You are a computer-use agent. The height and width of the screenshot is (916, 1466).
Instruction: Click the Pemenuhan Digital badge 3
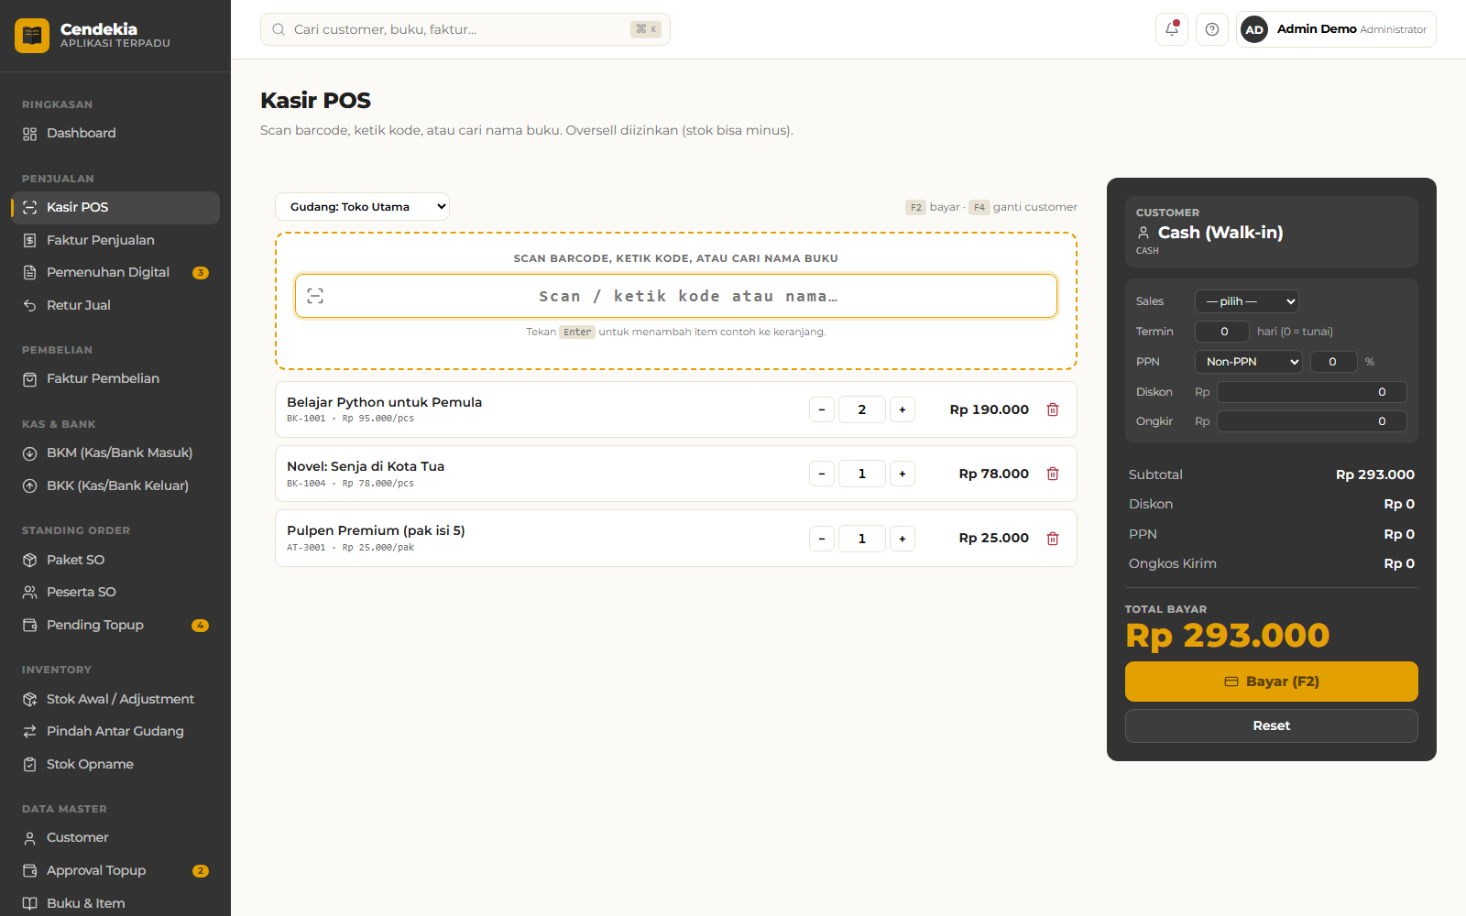click(x=201, y=273)
